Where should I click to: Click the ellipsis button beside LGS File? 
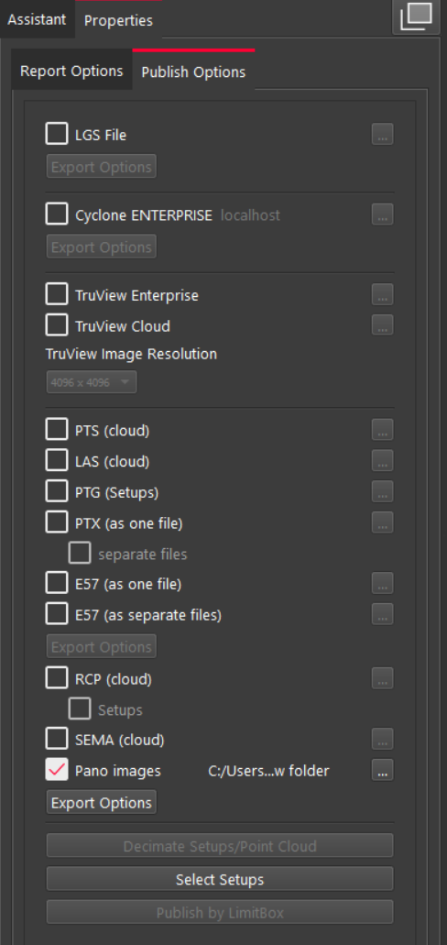coord(383,135)
